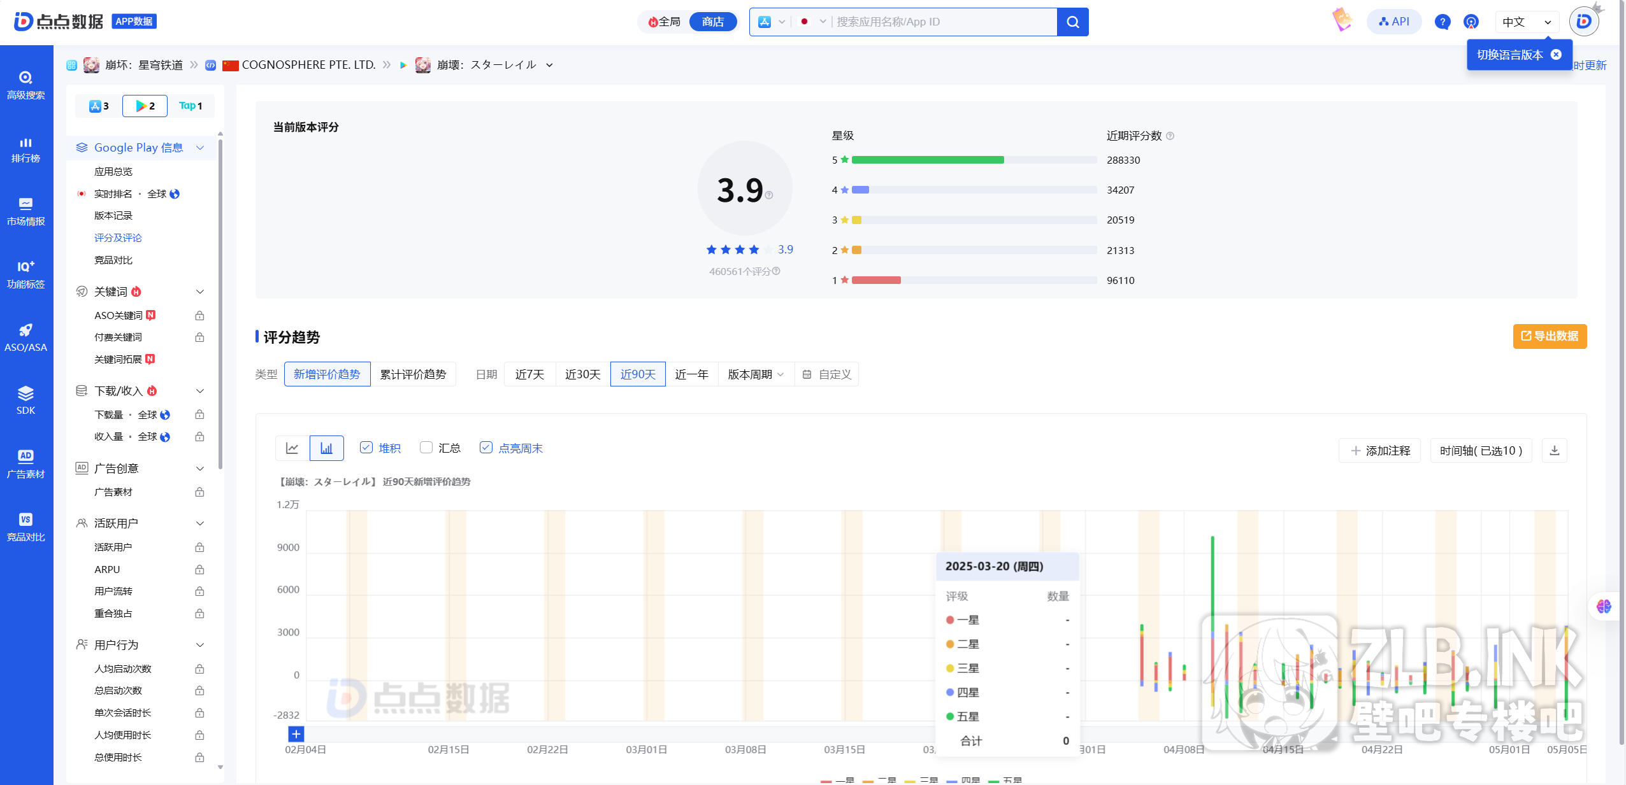Toggle the 汇总 (summary) checkbox
The height and width of the screenshot is (785, 1626).
point(426,448)
